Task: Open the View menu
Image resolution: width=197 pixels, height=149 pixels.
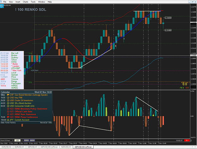Action: (11, 2)
